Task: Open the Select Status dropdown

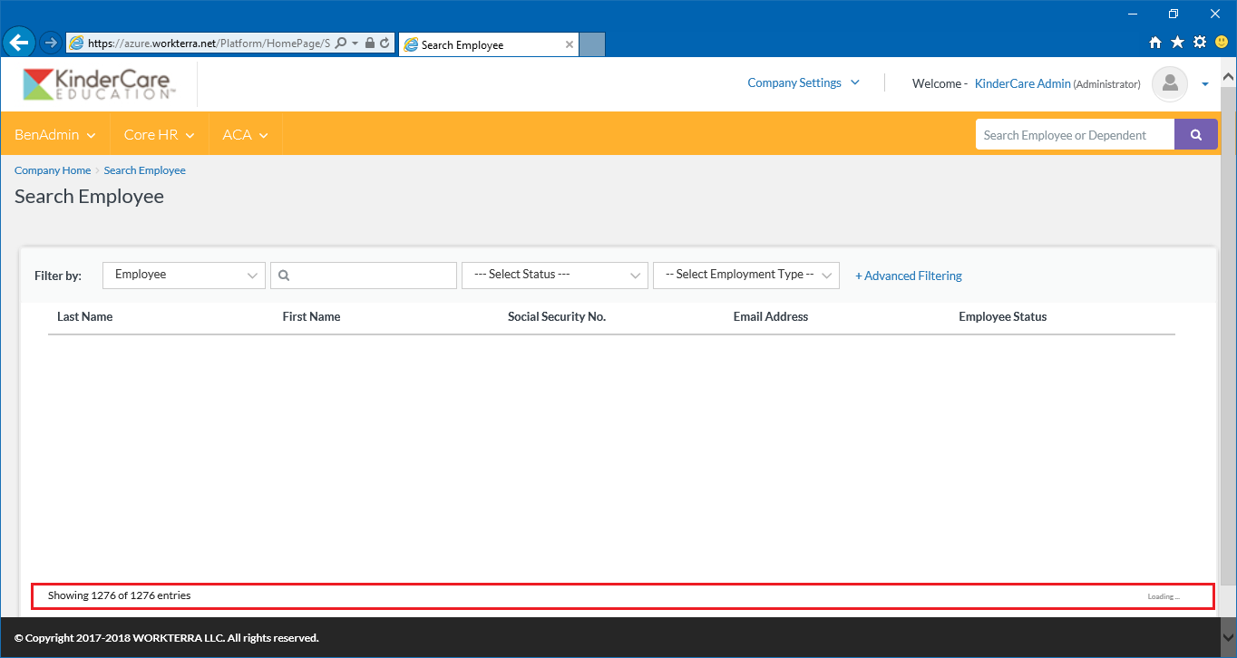Action: point(554,276)
